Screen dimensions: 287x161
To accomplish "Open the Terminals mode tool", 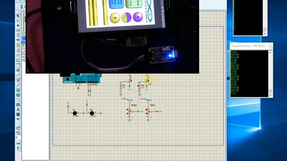I will tap(18, 51).
